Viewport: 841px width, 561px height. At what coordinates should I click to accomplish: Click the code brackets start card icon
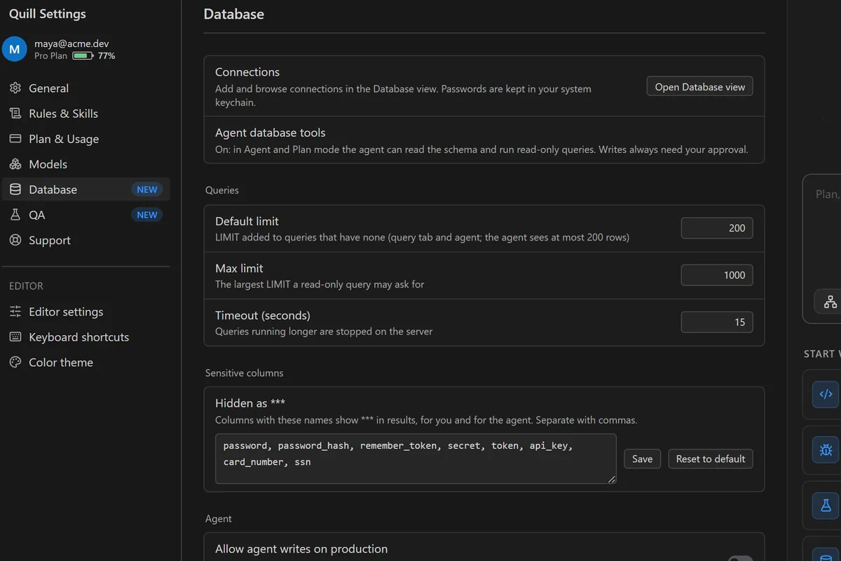tap(826, 394)
